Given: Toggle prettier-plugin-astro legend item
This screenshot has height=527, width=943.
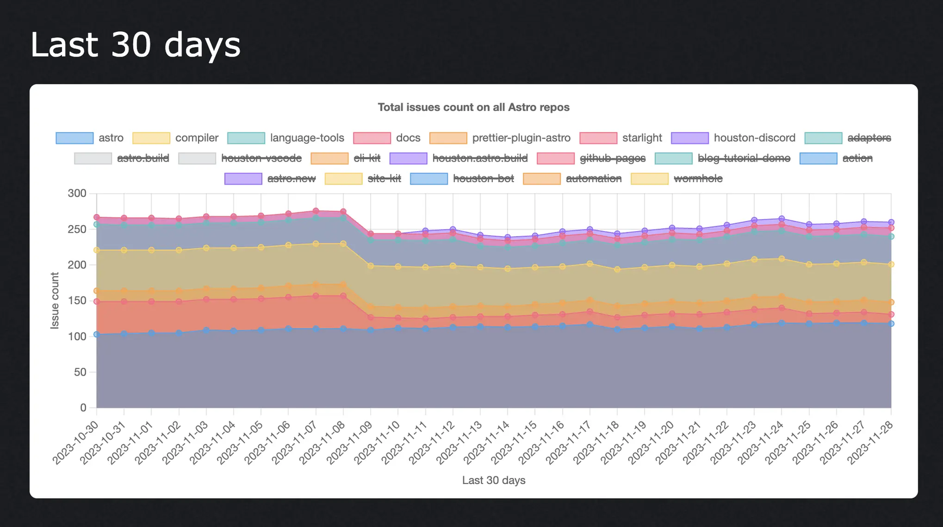Looking at the screenshot, I should pyautogui.click(x=449, y=138).
